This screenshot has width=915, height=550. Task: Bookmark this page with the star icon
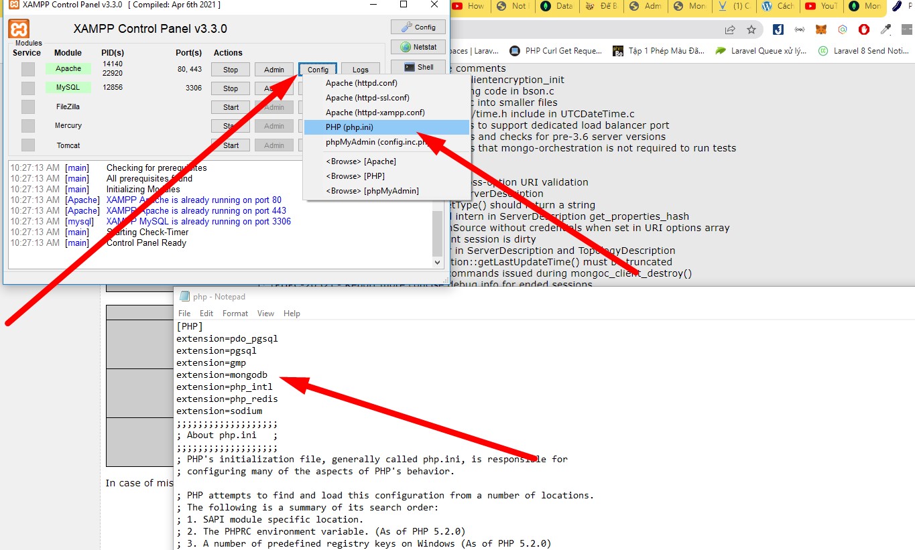tap(751, 29)
